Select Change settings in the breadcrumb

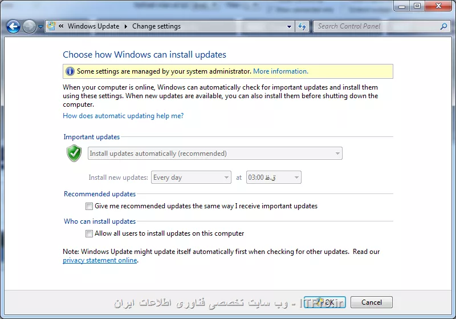pyautogui.click(x=156, y=26)
